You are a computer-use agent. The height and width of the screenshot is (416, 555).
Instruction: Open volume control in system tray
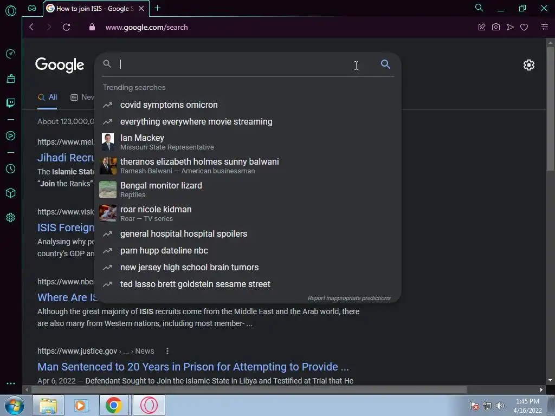[500, 406]
